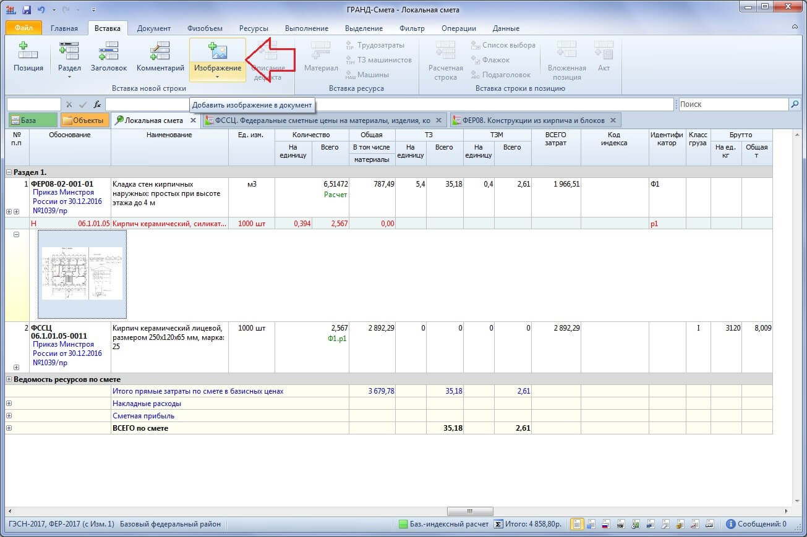
Task: Click Список выбора ribbon item
Action: pyautogui.click(x=503, y=45)
